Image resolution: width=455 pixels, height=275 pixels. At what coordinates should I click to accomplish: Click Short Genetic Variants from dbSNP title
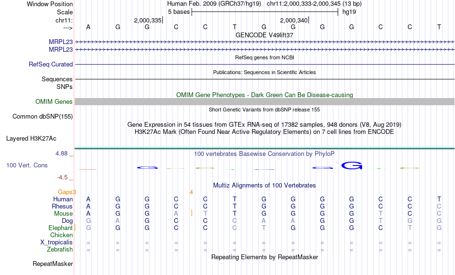coord(264,110)
